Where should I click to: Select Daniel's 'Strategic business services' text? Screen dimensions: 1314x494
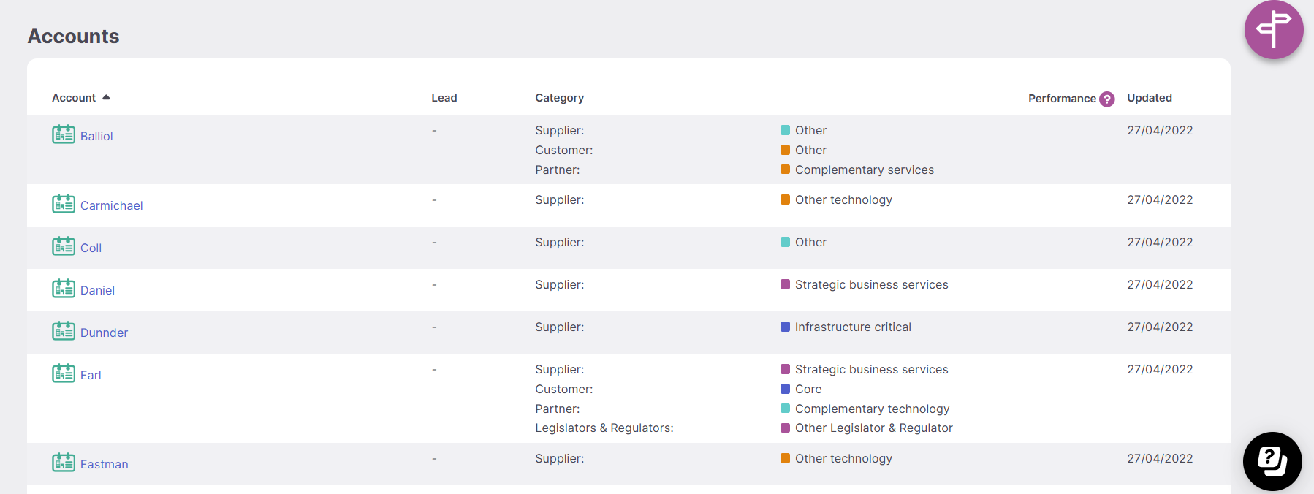click(872, 284)
